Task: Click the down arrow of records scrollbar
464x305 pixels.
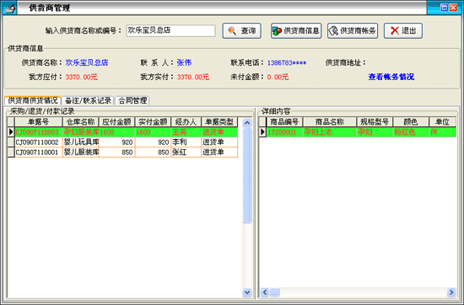Action: point(247,292)
